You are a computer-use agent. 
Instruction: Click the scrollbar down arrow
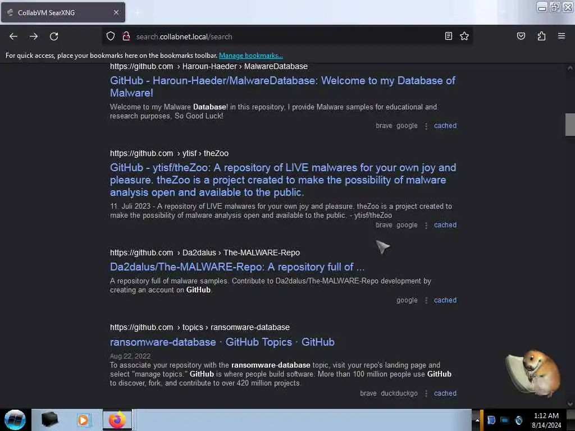(x=570, y=404)
